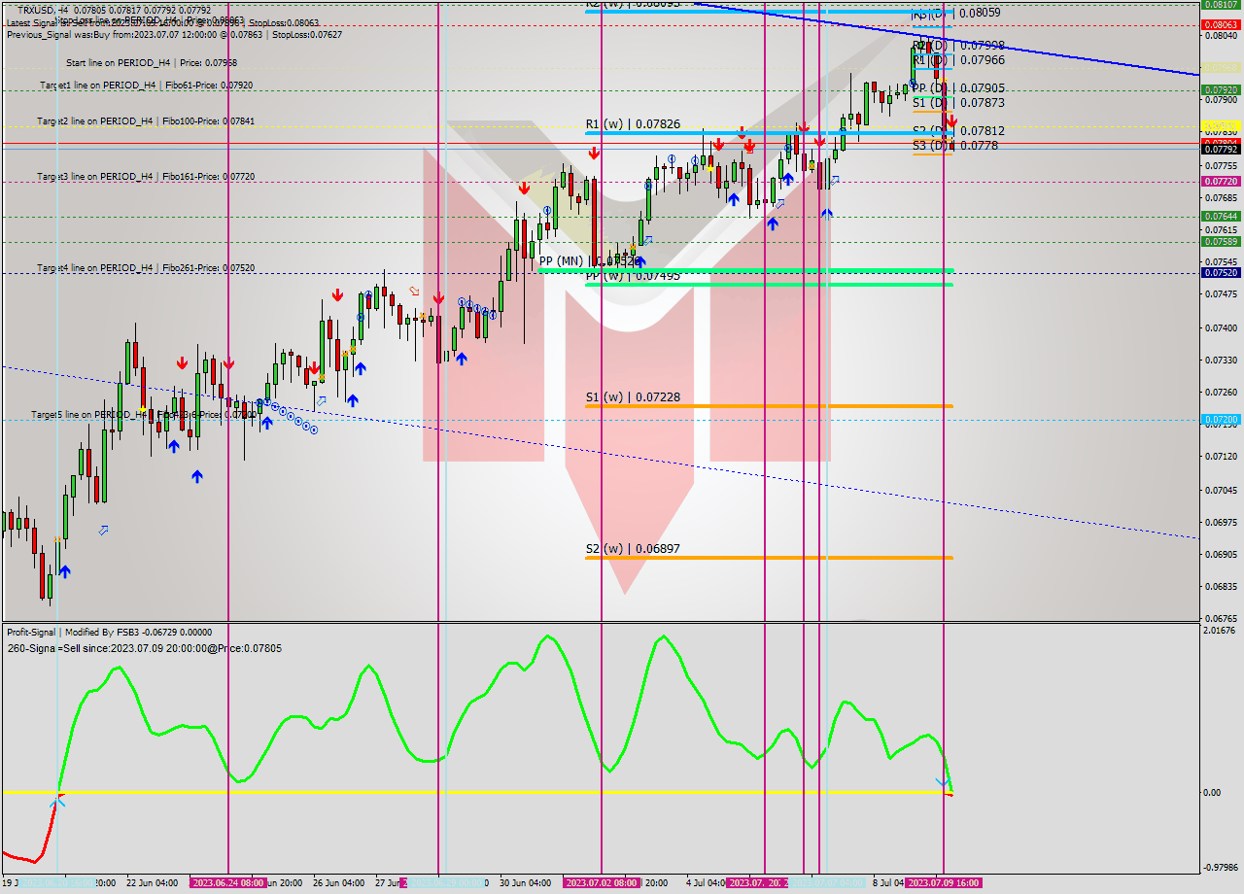The image size is (1244, 894).
Task: Click the 0.07120 price scale value
Action: (1222, 457)
